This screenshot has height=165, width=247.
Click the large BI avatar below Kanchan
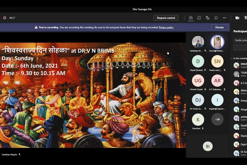(x=208, y=146)
